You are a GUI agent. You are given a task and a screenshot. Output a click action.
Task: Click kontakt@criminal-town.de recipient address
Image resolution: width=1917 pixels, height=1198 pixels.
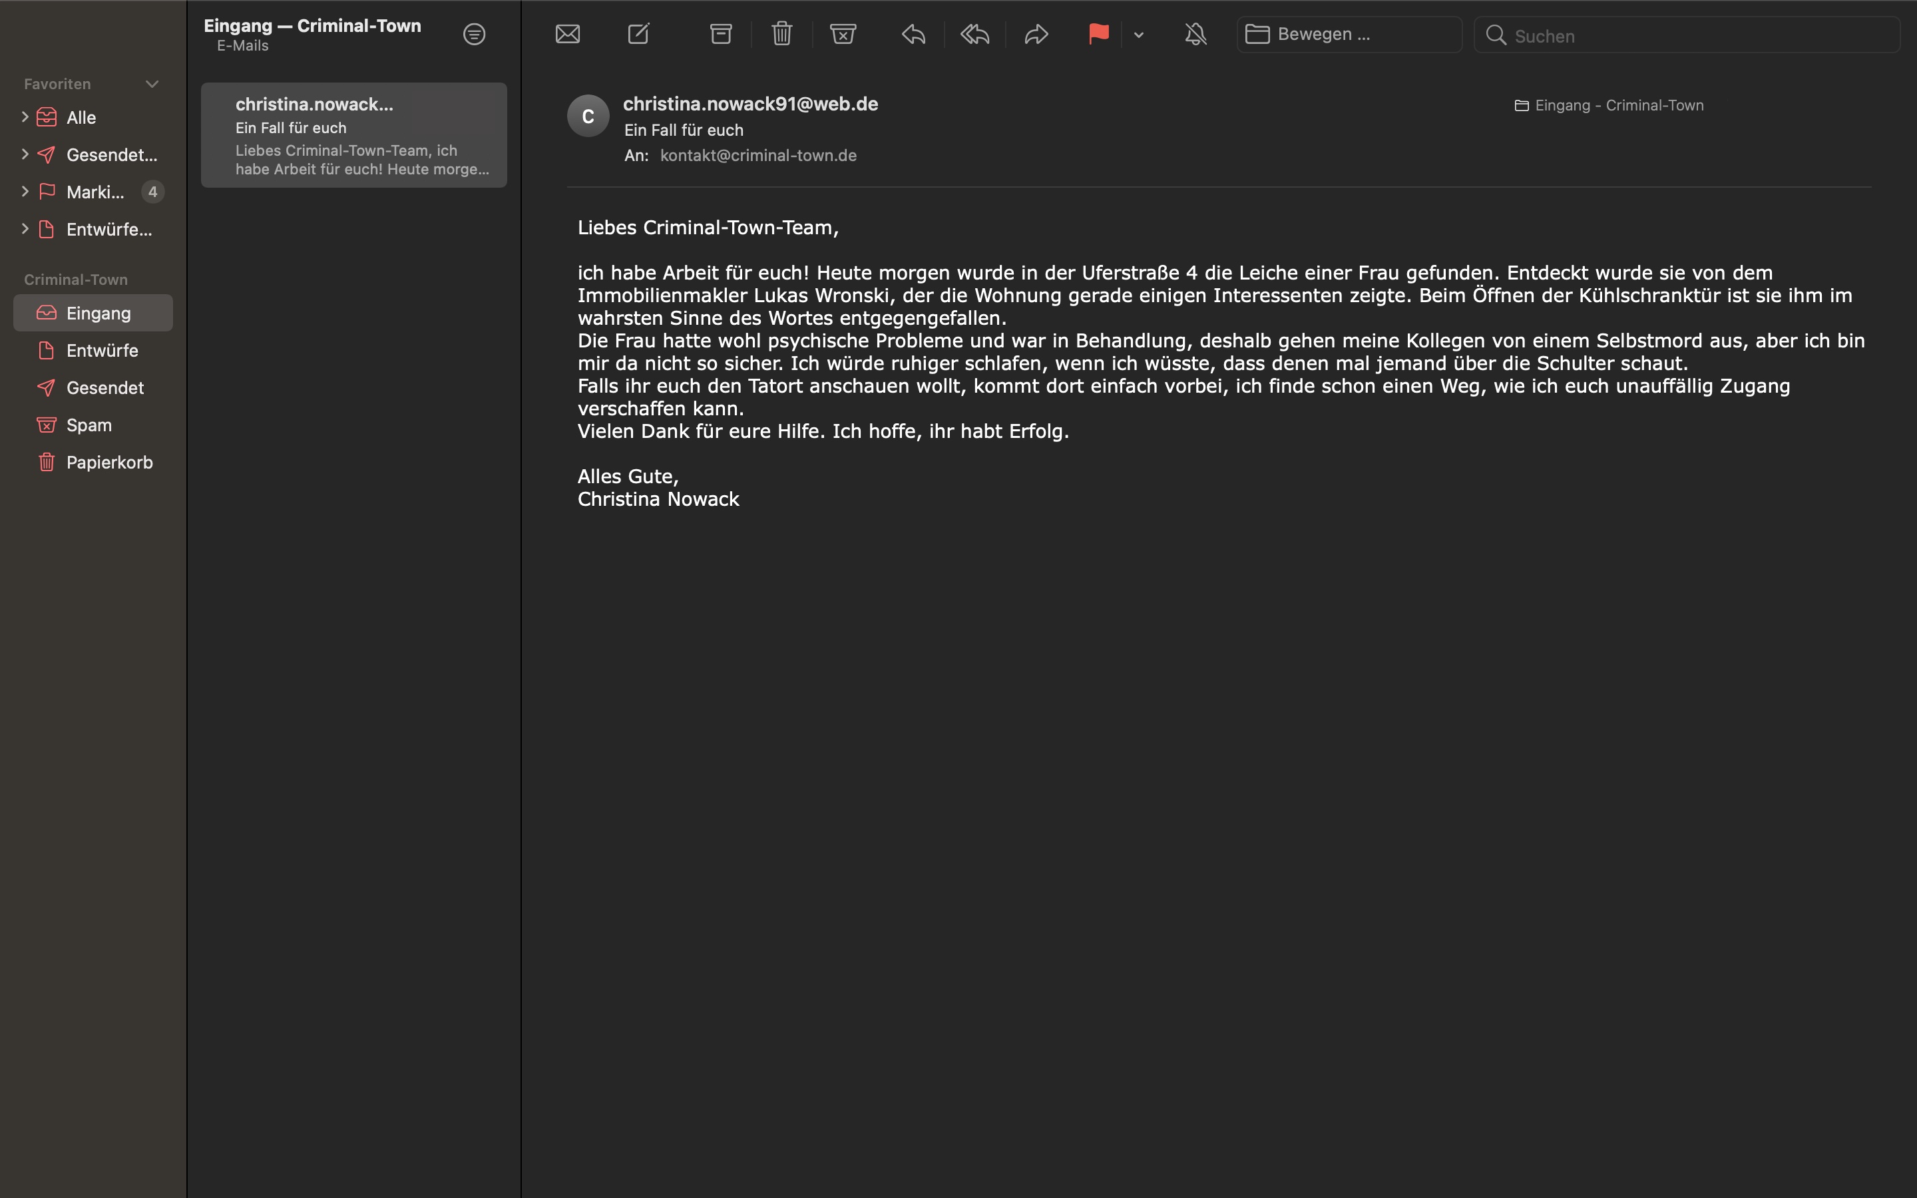pyautogui.click(x=757, y=156)
